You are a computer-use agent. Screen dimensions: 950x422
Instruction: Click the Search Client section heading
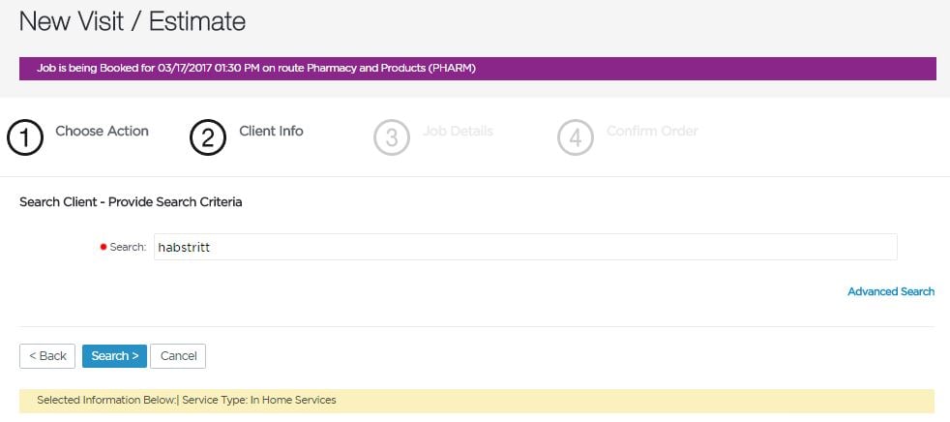tap(131, 202)
